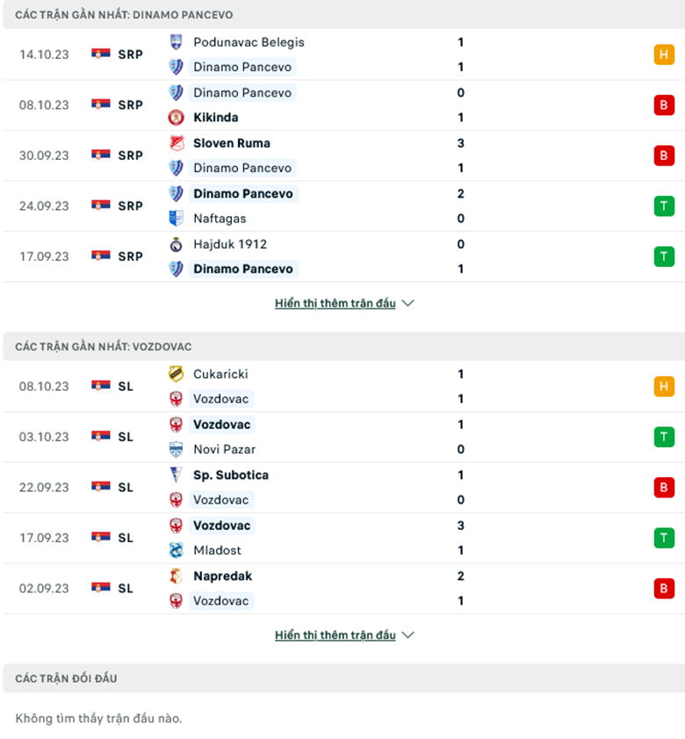Expand more Dinamo Pancevo matches
The width and height of the screenshot is (685, 739).
coord(343,303)
